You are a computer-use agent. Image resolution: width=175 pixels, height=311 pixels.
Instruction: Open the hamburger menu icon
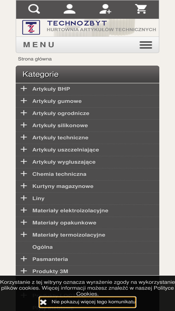(x=146, y=45)
